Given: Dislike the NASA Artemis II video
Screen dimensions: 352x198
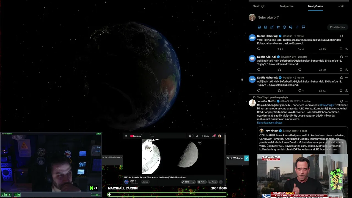Looking at the screenshot, I should coord(193,182).
